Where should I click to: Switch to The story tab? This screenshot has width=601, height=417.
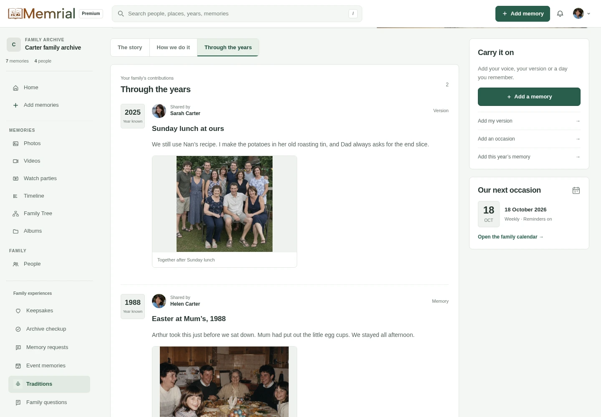130,48
